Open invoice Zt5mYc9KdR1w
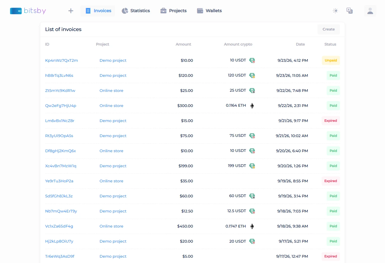The height and width of the screenshot is (263, 385). click(60, 91)
